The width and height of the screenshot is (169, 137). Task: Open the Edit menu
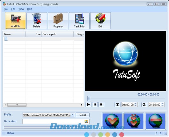(13, 9)
